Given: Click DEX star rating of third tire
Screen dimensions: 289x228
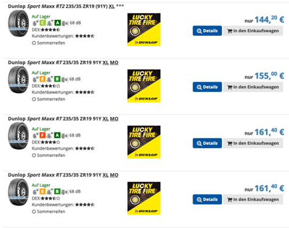Looking at the screenshot, I should click(50, 142).
